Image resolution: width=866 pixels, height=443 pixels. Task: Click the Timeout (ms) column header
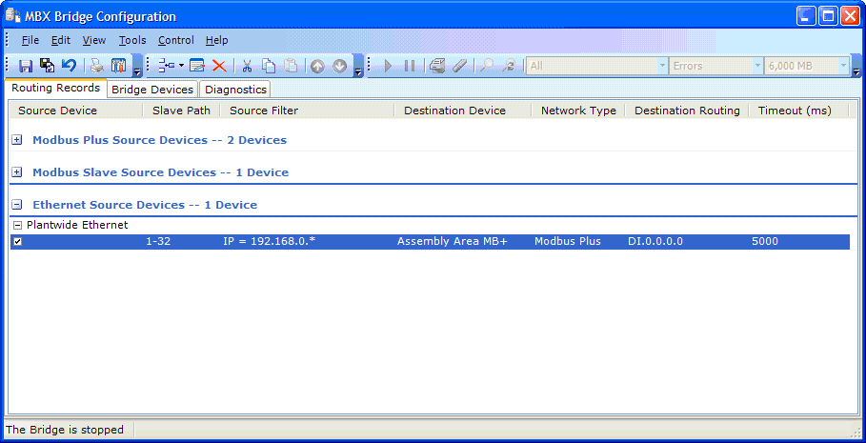click(795, 111)
